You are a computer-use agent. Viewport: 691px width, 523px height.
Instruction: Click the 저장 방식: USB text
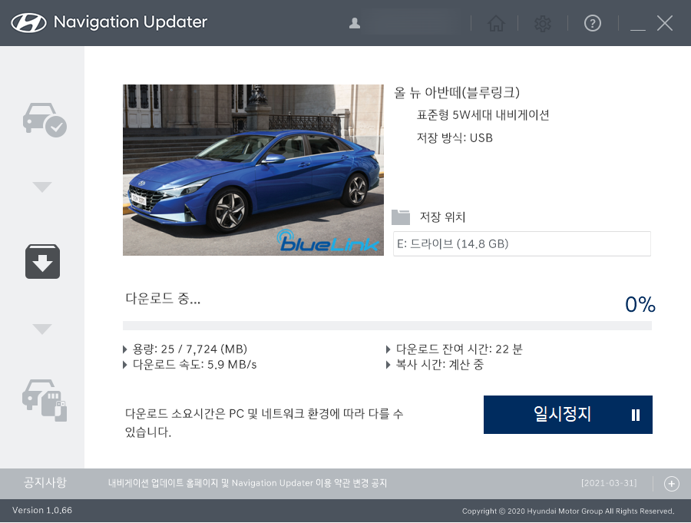click(x=455, y=138)
